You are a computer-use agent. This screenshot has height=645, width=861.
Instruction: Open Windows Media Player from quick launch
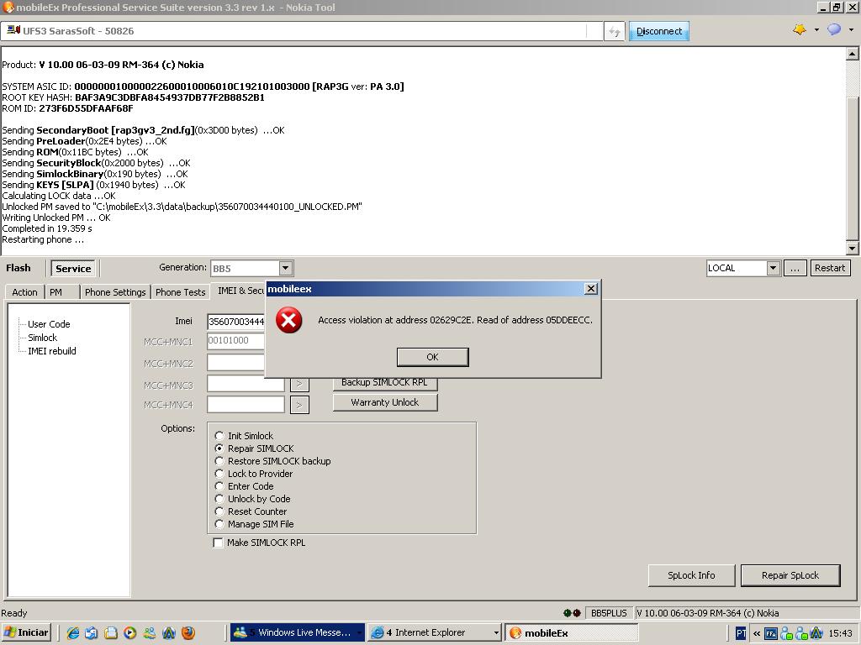click(x=130, y=633)
